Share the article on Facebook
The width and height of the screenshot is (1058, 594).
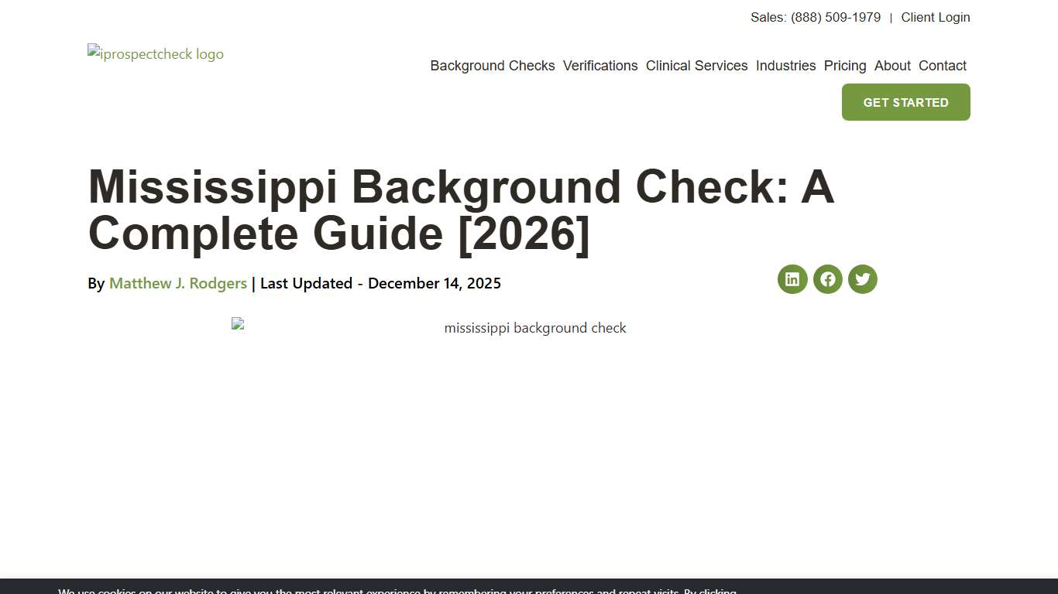click(x=827, y=279)
